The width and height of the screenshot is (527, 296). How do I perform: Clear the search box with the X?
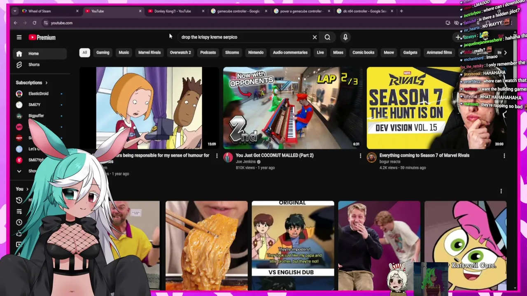pos(315,37)
